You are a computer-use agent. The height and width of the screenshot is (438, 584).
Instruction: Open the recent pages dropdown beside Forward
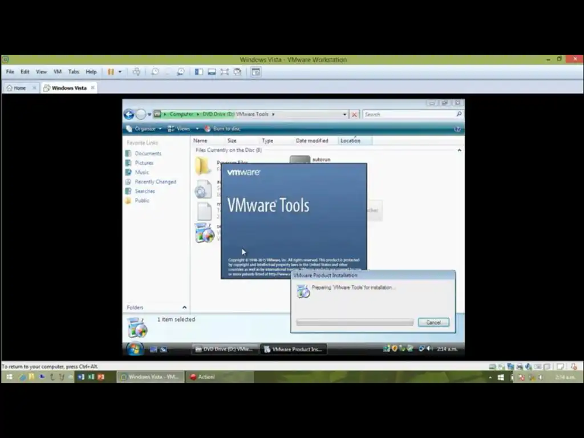(149, 114)
